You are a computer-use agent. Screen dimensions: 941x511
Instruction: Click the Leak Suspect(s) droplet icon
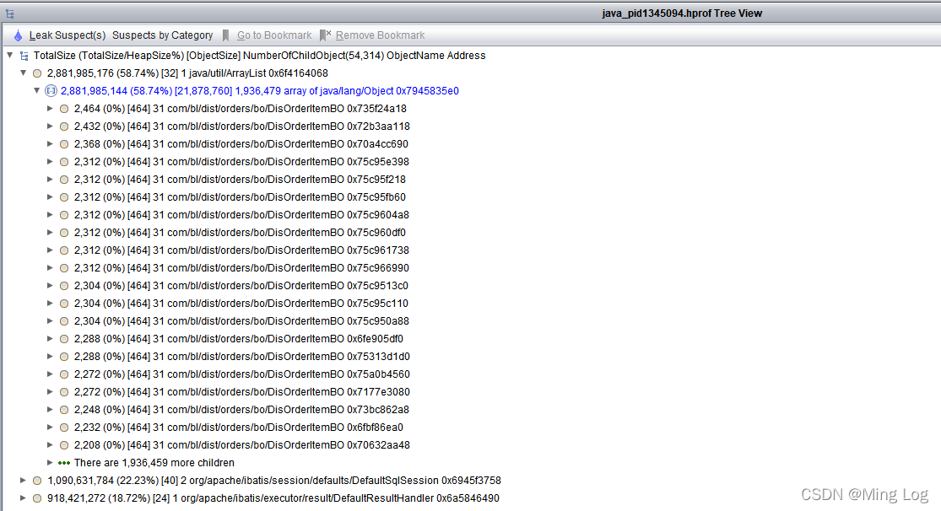click(x=18, y=35)
